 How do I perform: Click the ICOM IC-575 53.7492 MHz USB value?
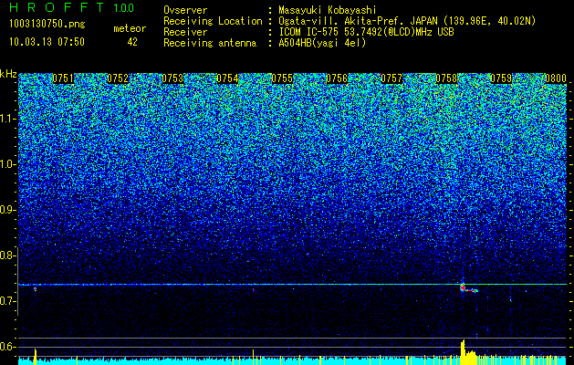366,32
